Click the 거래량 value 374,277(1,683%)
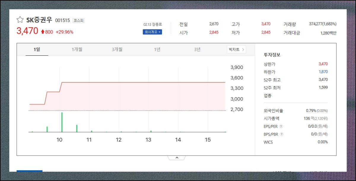Viewport: 356px width, 181px height. (323, 24)
